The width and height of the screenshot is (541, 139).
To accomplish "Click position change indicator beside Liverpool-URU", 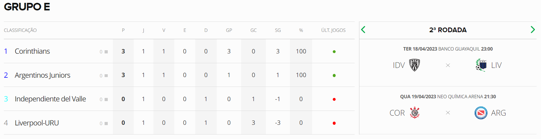I will (104, 124).
